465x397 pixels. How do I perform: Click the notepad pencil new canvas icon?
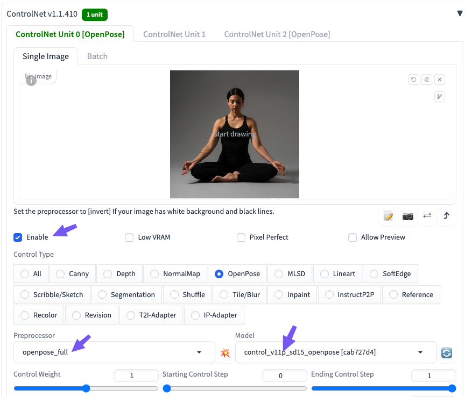[x=388, y=216]
